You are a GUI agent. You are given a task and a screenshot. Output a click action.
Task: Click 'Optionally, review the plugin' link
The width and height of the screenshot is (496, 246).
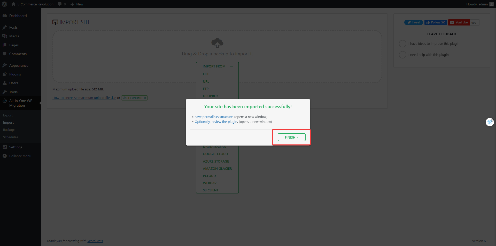tap(216, 122)
